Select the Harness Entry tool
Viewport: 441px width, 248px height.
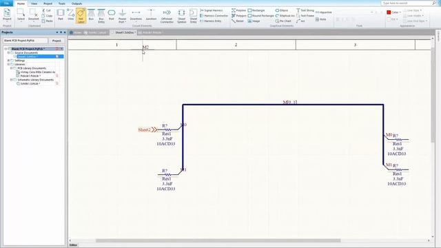point(211,21)
